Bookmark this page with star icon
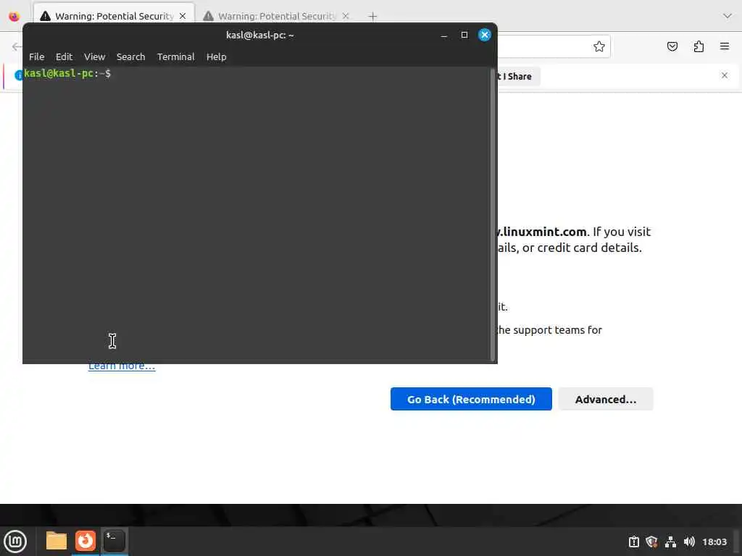This screenshot has width=742, height=556. [x=599, y=46]
